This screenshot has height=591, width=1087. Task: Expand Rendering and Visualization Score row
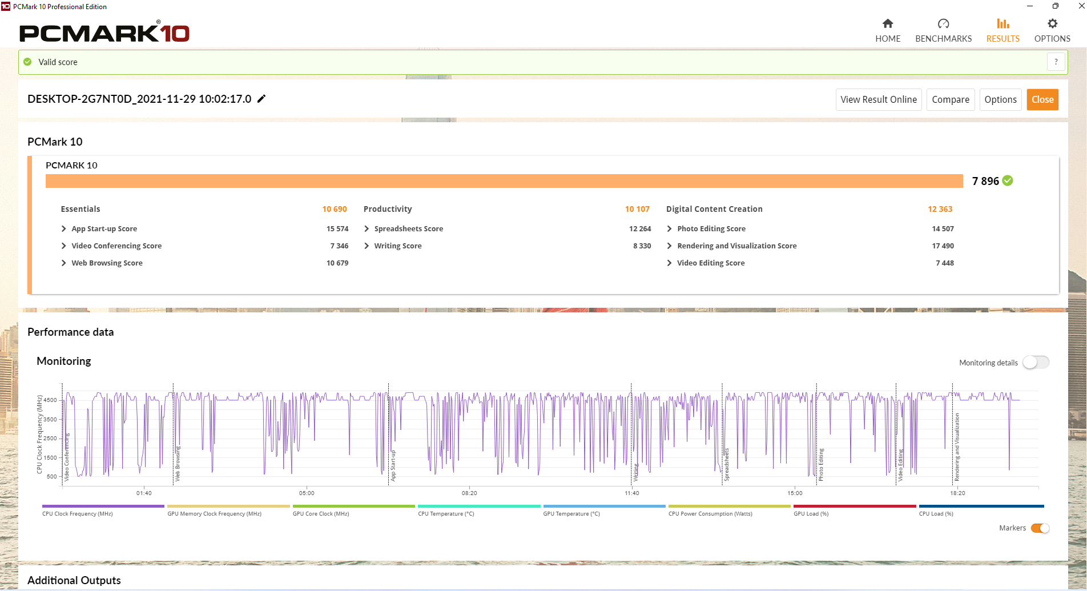669,246
